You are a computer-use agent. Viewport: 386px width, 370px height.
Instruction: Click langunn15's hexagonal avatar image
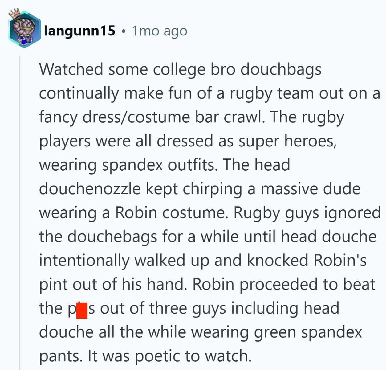point(24,31)
